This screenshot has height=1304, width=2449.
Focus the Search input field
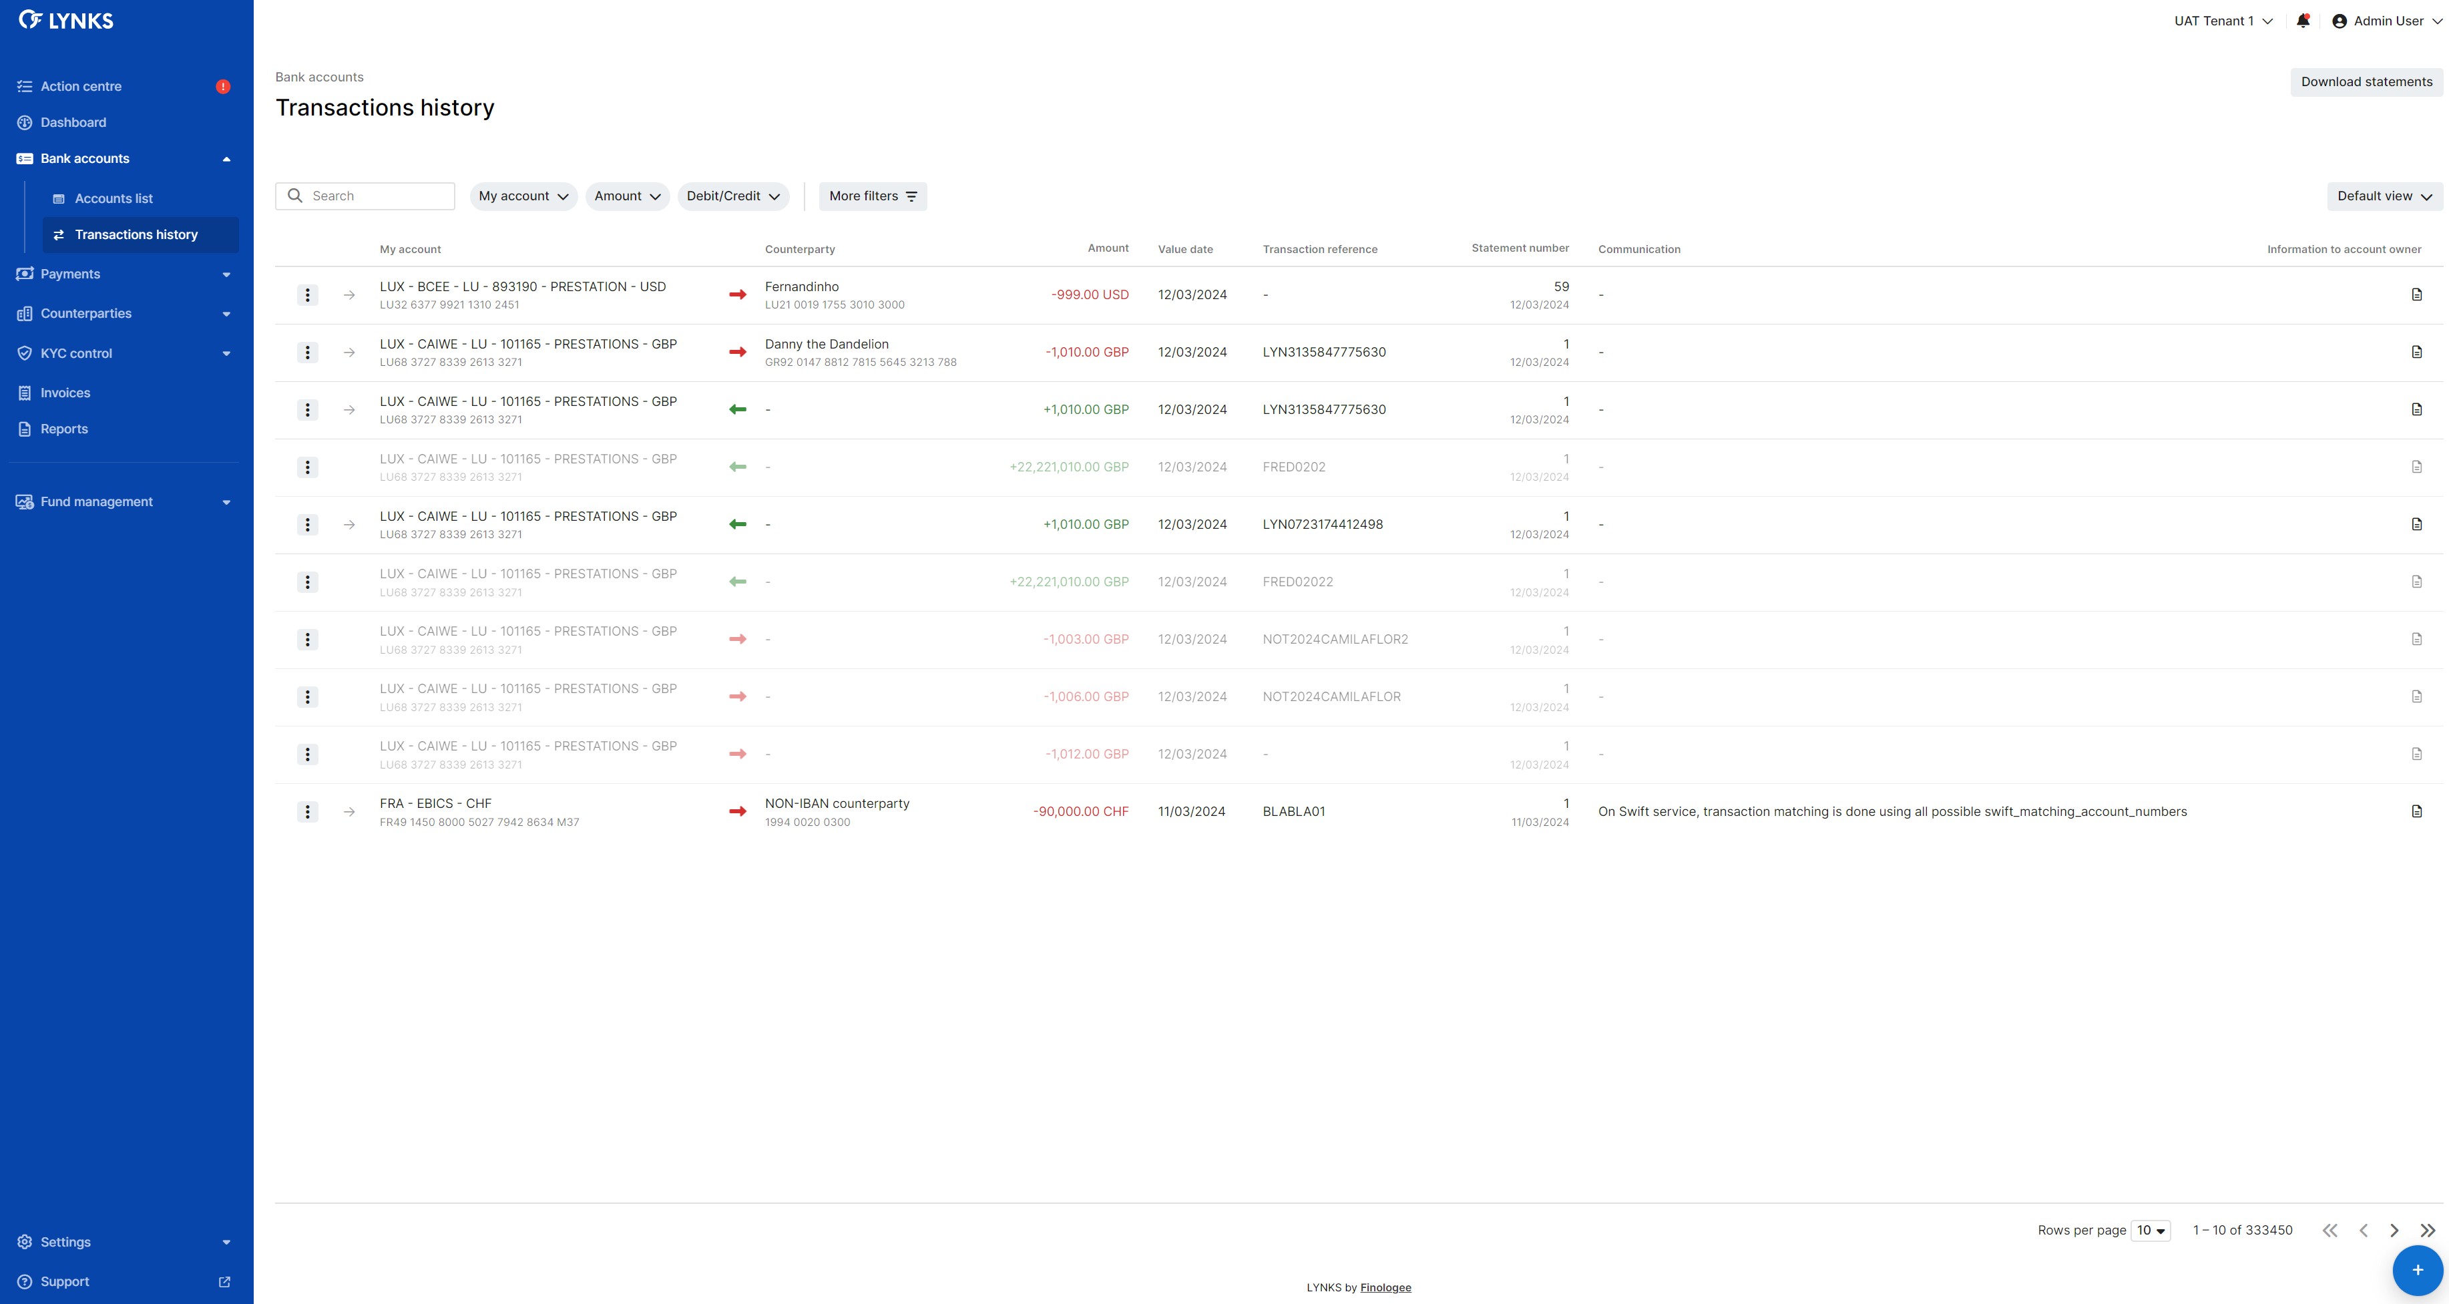coord(375,196)
